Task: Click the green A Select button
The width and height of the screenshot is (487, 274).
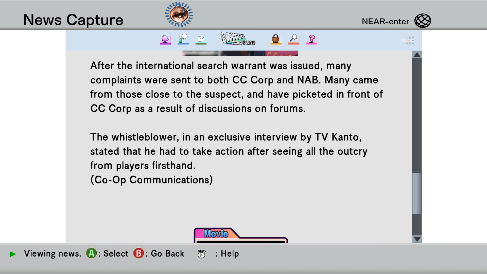Action: 91,253
